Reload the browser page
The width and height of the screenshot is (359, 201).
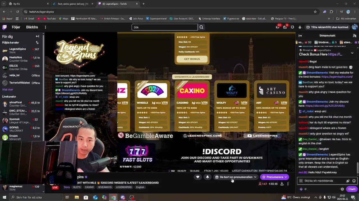(x=17, y=12)
